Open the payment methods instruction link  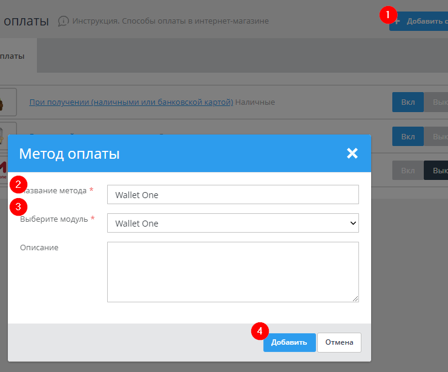pyautogui.click(x=170, y=21)
